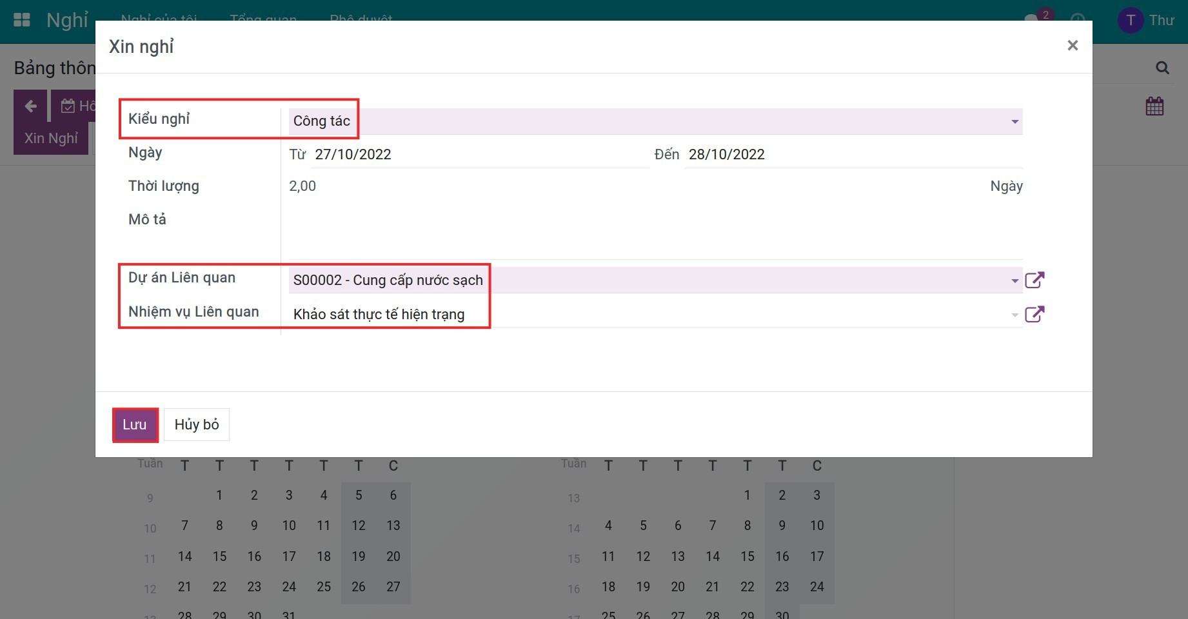The image size is (1188, 619).
Task: Click user avatar T in header
Action: 1130,20
